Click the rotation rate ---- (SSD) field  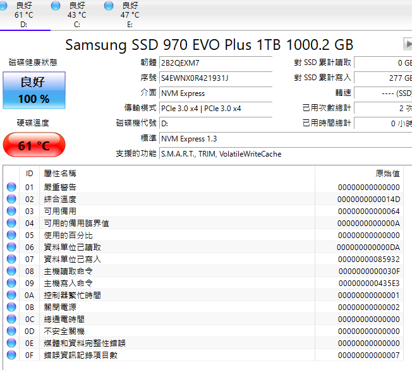coord(383,93)
